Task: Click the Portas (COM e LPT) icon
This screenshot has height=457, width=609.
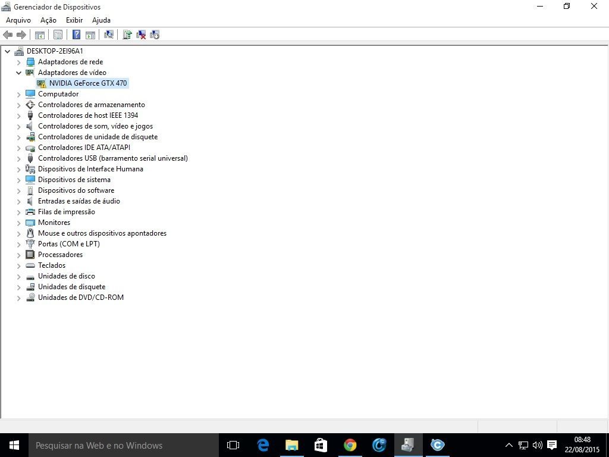Action: pos(30,244)
